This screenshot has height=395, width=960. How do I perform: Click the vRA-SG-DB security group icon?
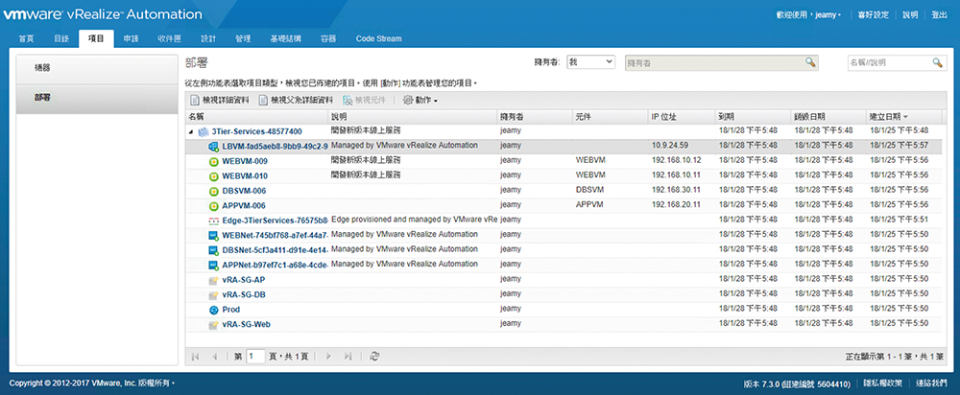point(214,294)
